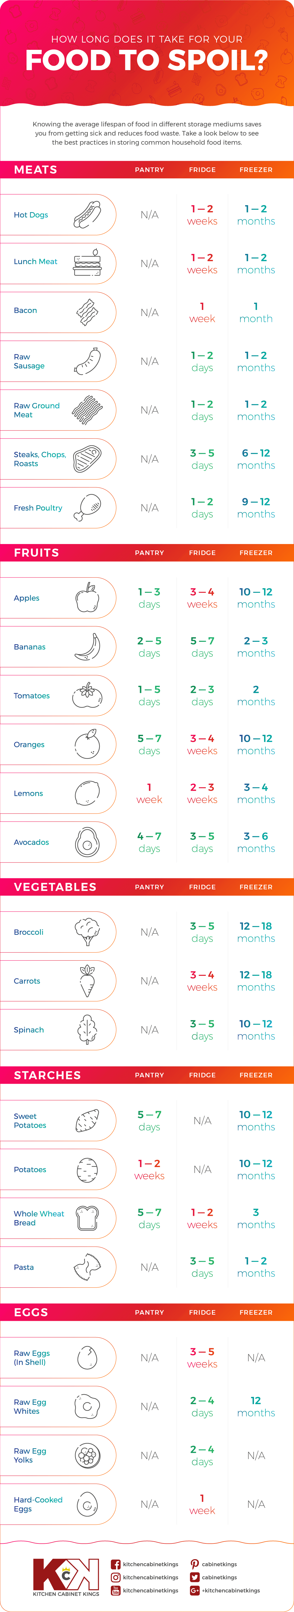
Task: Click the YouTube icon in footer
Action: (x=115, y=1590)
